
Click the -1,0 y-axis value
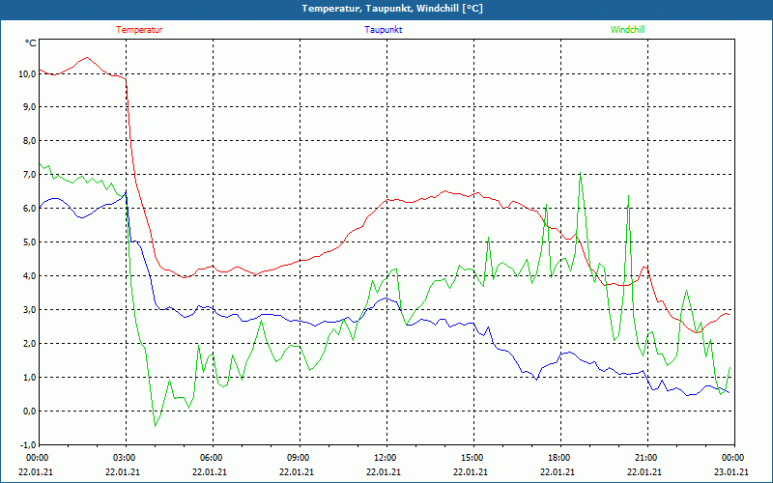27,444
